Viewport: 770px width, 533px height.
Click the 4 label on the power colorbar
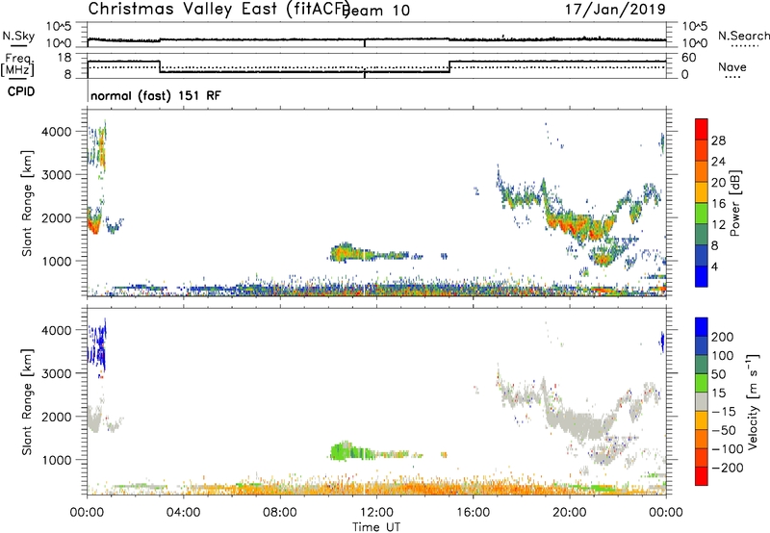714,266
